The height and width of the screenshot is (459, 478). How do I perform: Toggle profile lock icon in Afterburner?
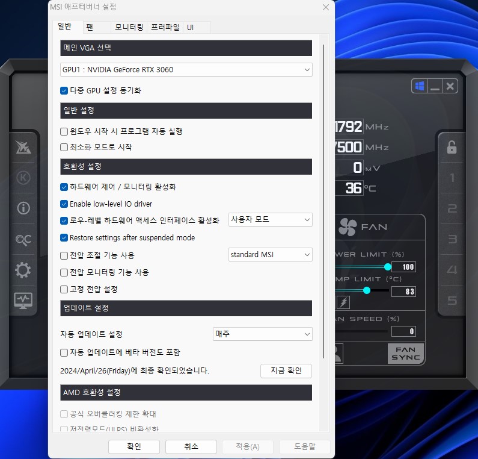(452, 147)
